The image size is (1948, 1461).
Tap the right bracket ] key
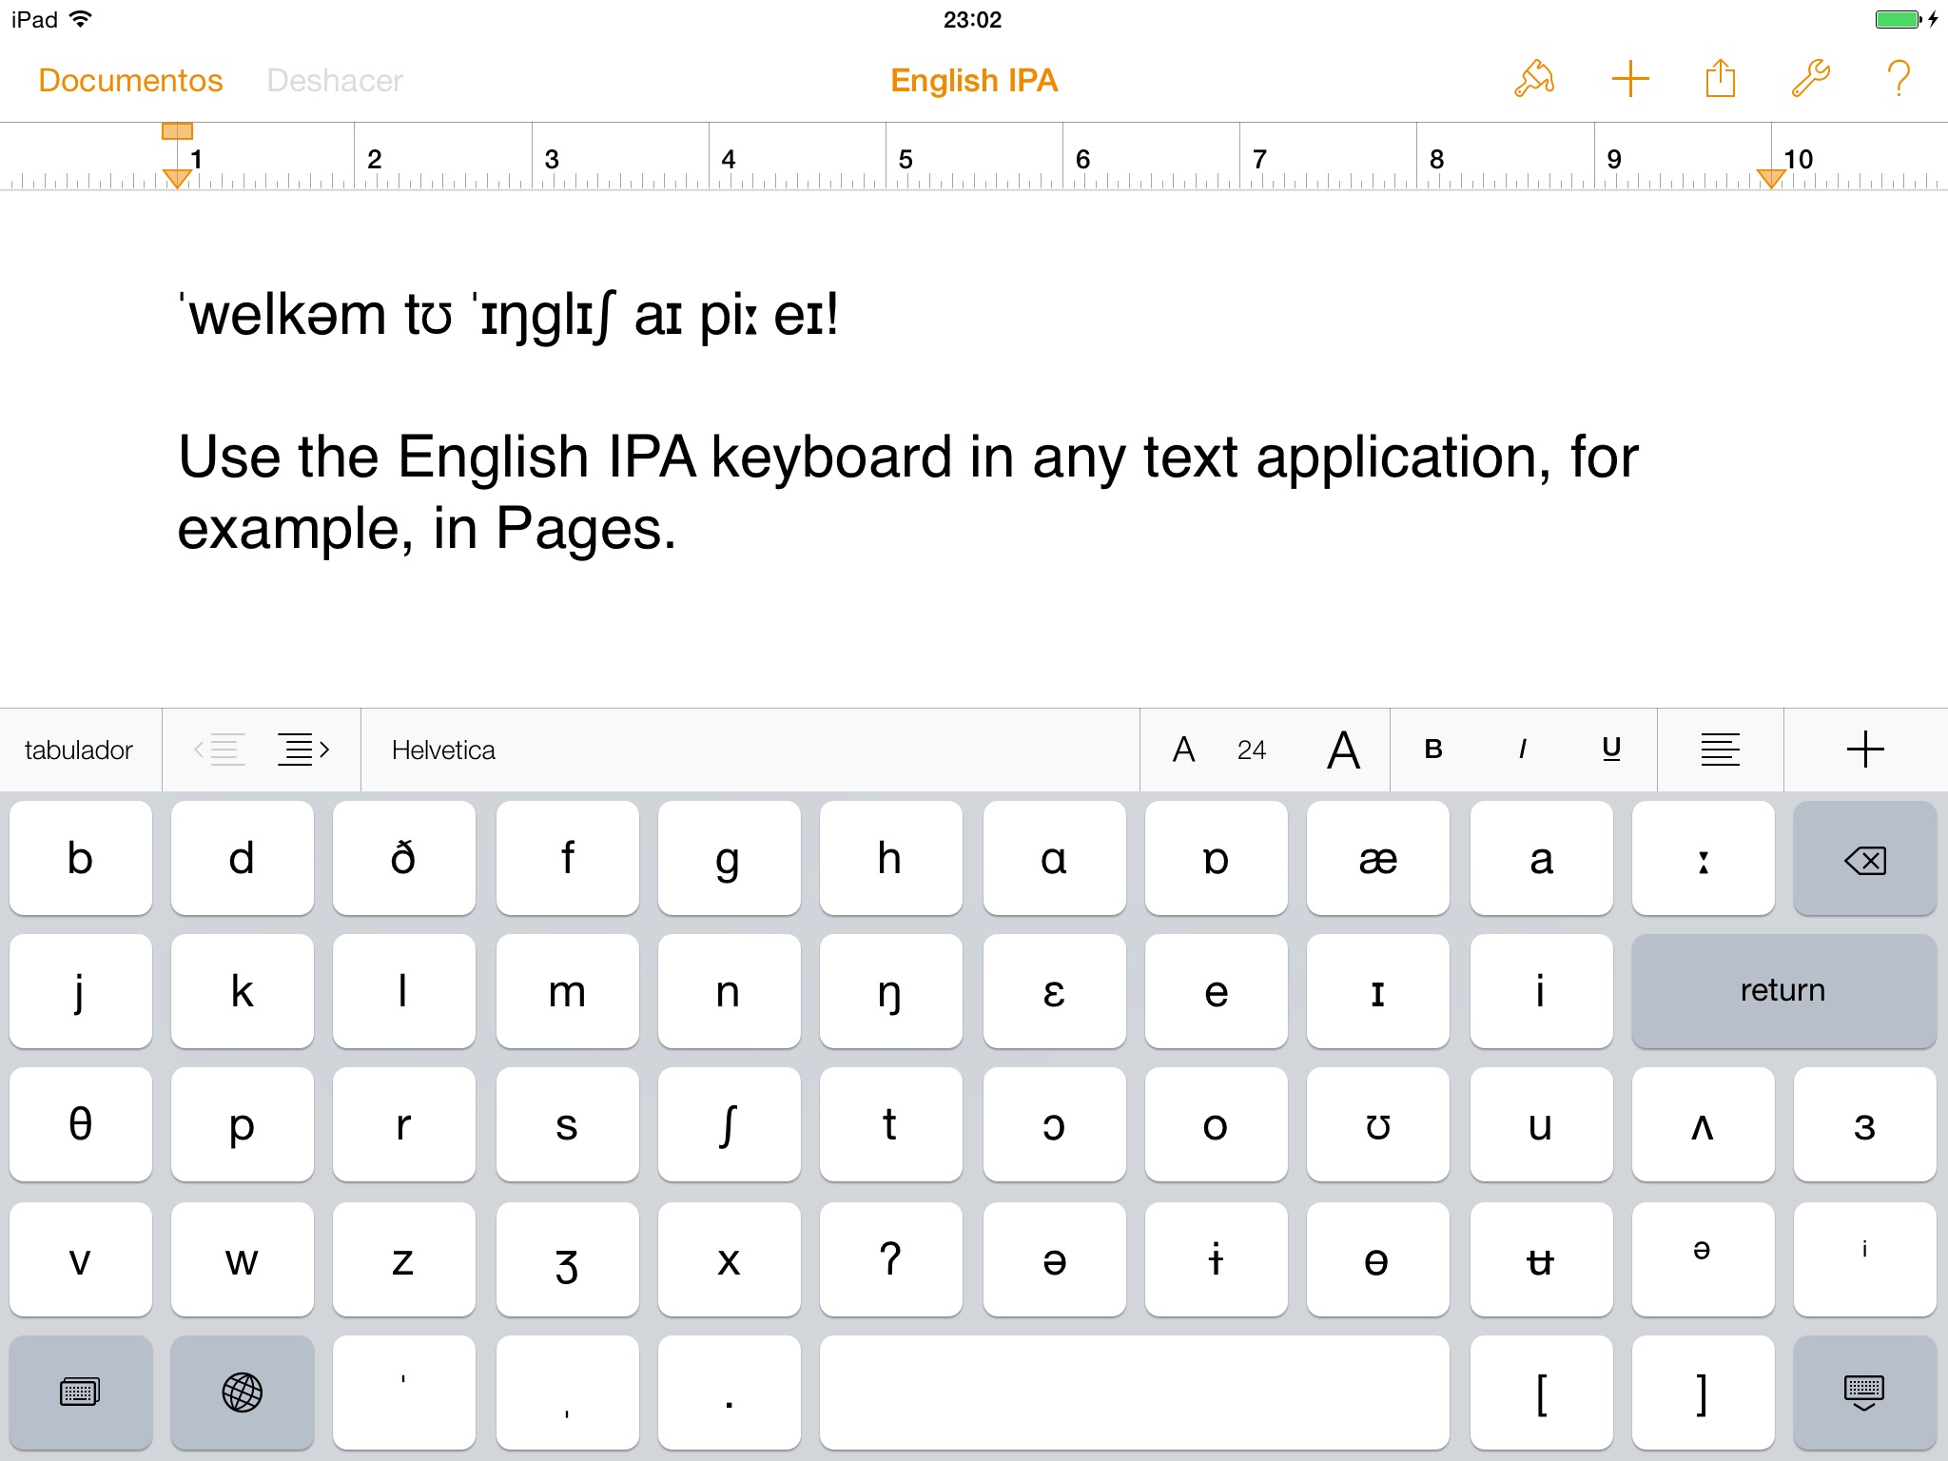(x=1704, y=1393)
